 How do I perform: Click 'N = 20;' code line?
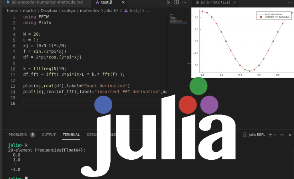point(32,34)
